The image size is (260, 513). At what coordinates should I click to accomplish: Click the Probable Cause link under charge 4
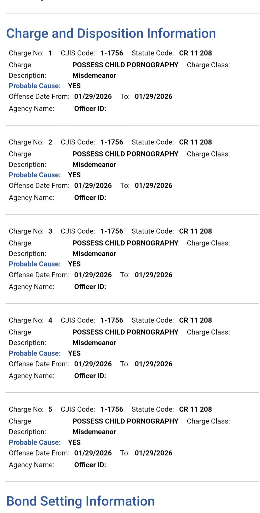[x=35, y=353]
